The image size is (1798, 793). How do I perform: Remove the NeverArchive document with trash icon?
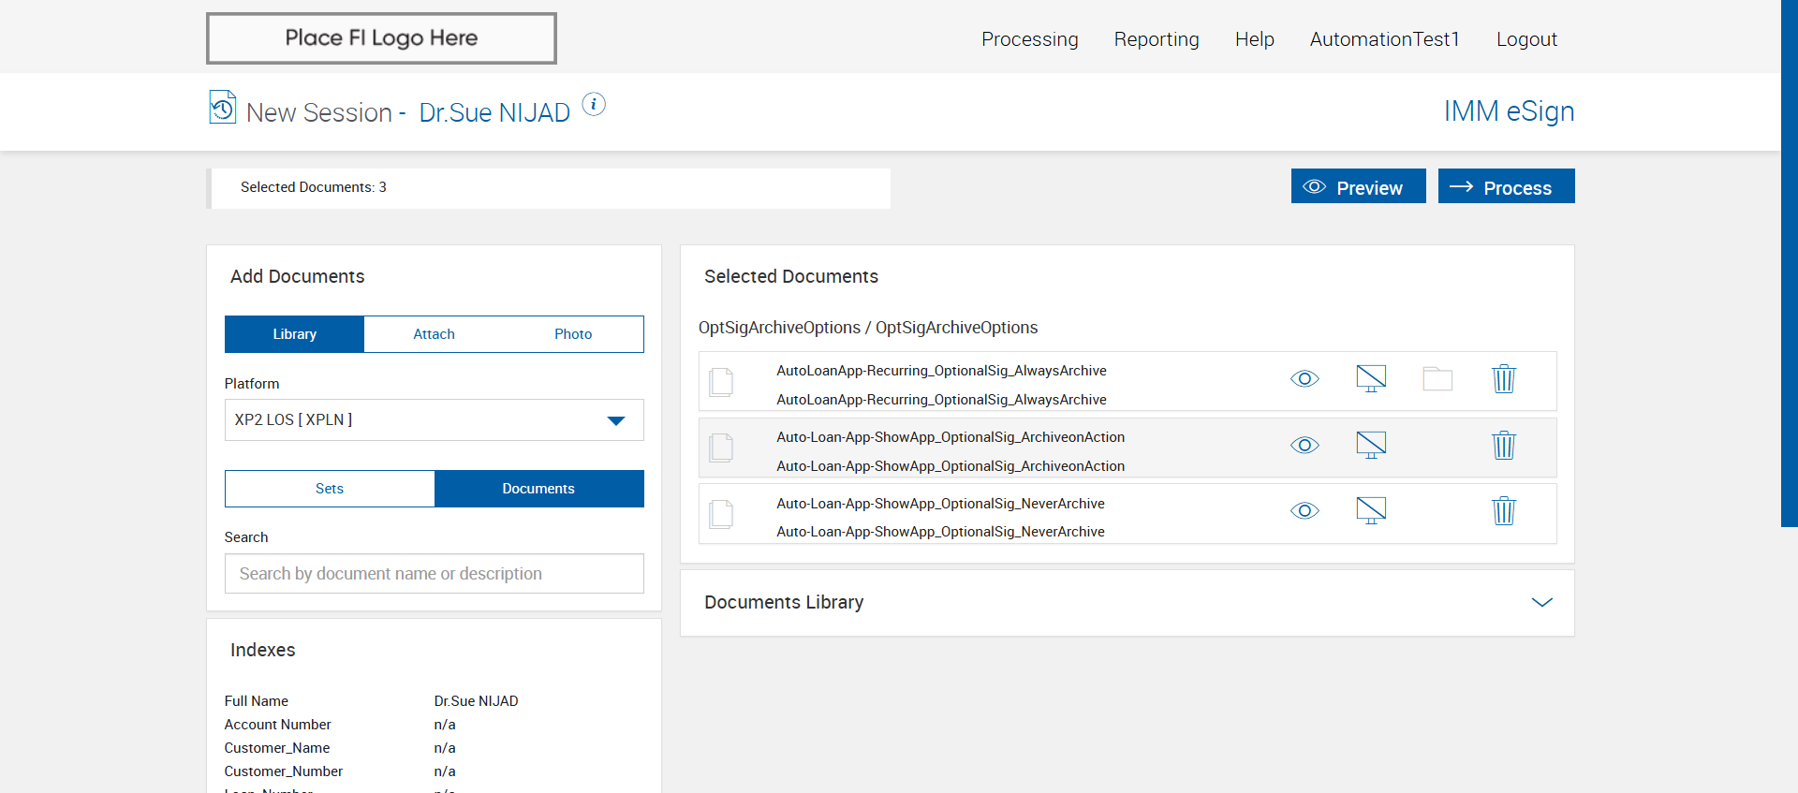[1503, 511]
